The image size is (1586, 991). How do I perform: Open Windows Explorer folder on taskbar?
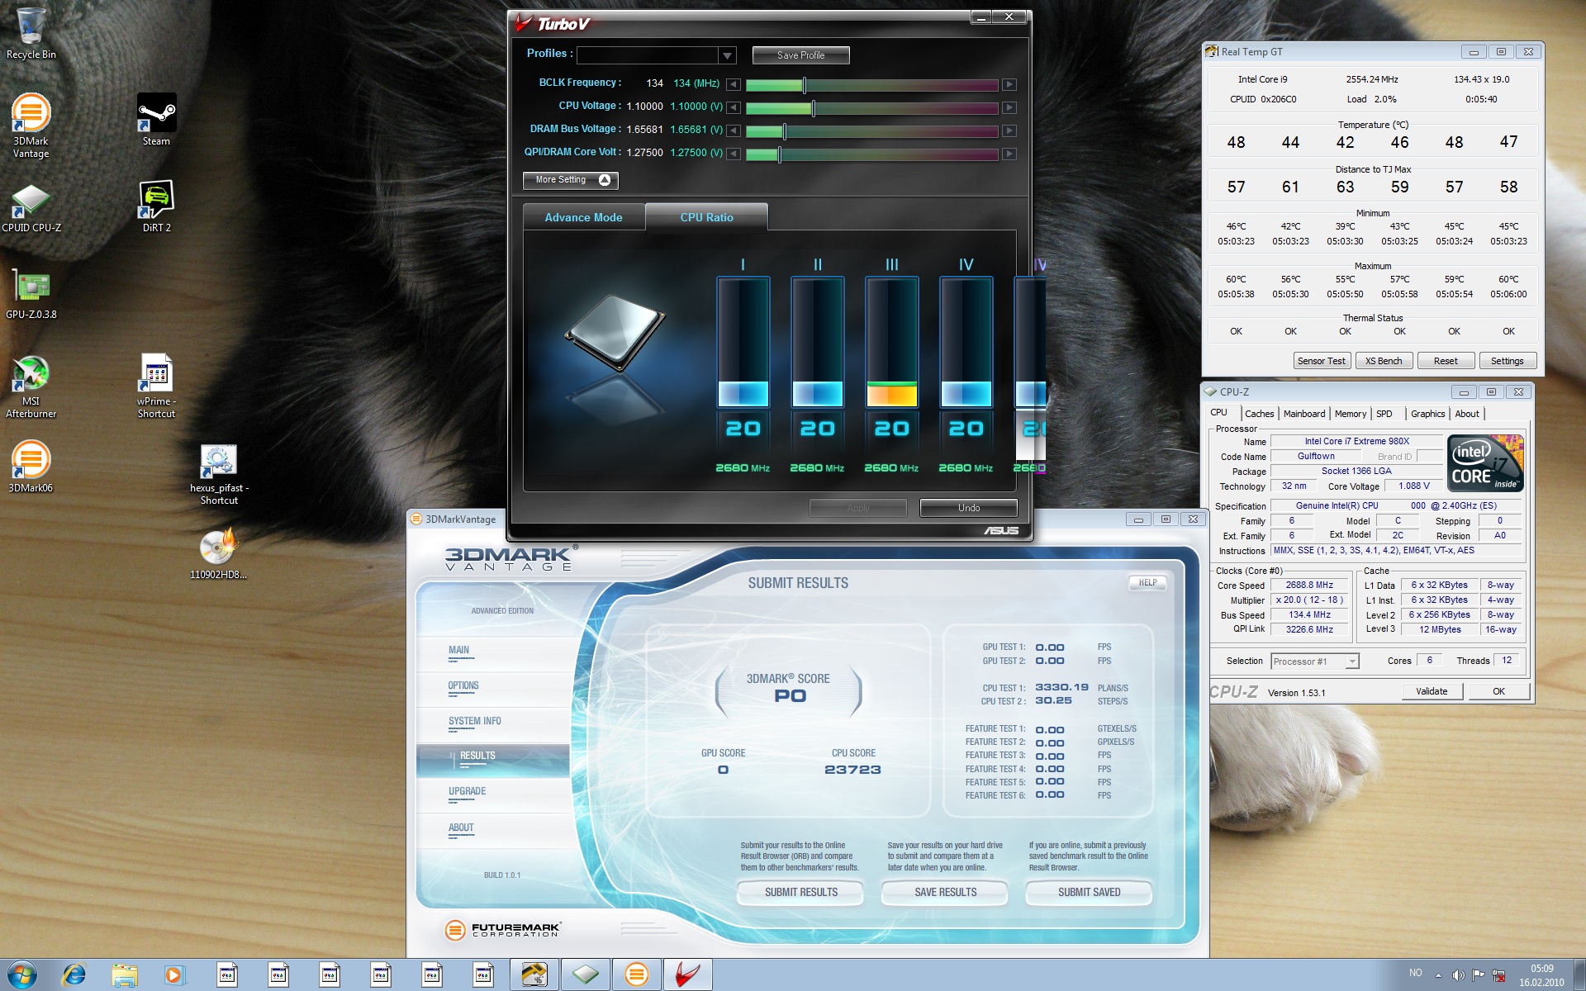124,975
